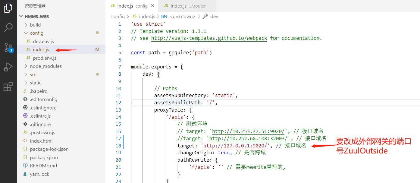Open the .editorconfig file
Viewport: 420px width, 183px height.
coord(61,99)
